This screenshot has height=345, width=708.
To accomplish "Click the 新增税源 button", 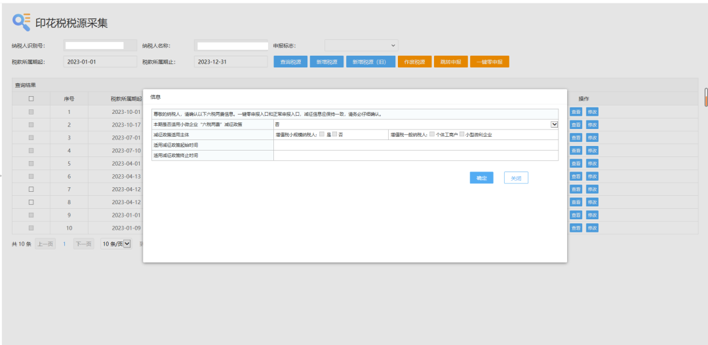I will pos(327,62).
